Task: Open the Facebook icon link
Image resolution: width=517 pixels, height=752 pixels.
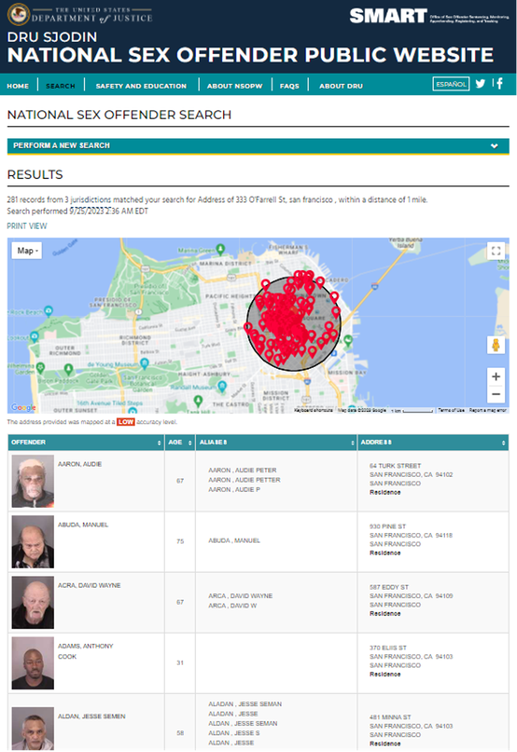Action: (x=500, y=83)
